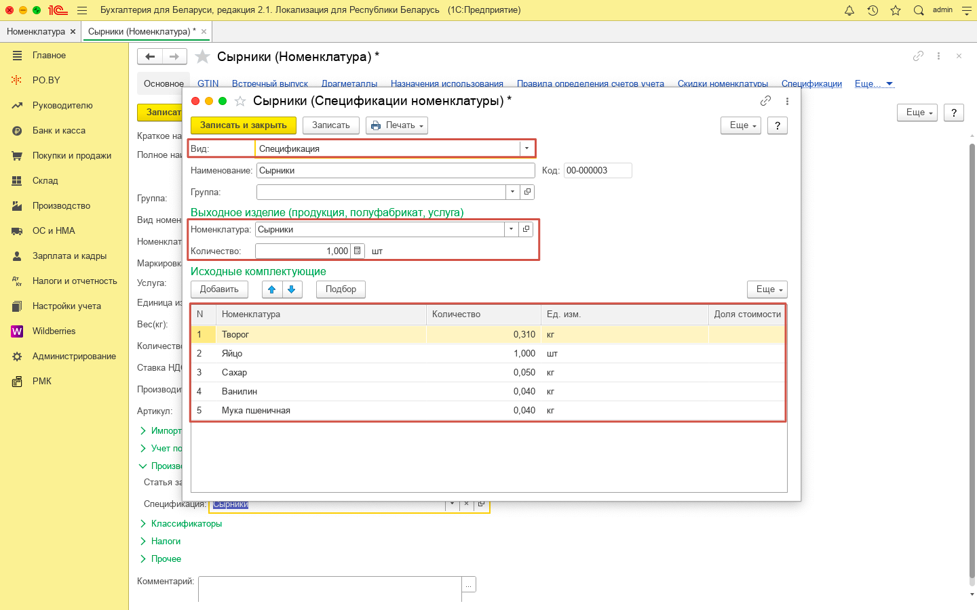Expand the Группа dropdown
The height and width of the screenshot is (610, 977).
512,192
